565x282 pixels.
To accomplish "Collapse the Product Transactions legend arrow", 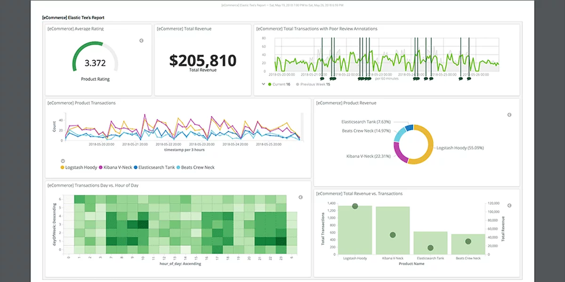I will coord(63,161).
